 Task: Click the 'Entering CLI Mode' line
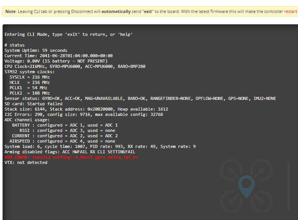point(69,34)
